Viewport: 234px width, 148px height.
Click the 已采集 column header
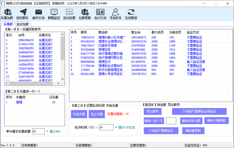pos(54,97)
